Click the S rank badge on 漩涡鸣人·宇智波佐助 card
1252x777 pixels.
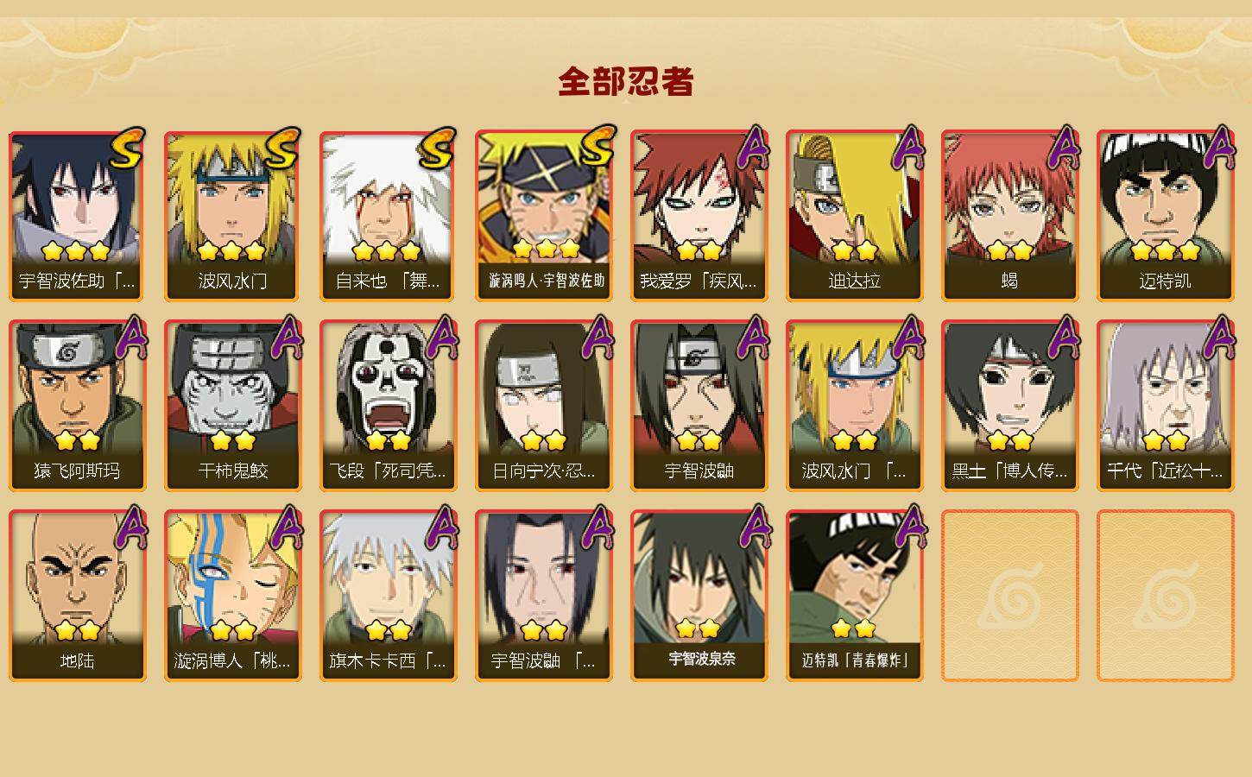[x=596, y=147]
